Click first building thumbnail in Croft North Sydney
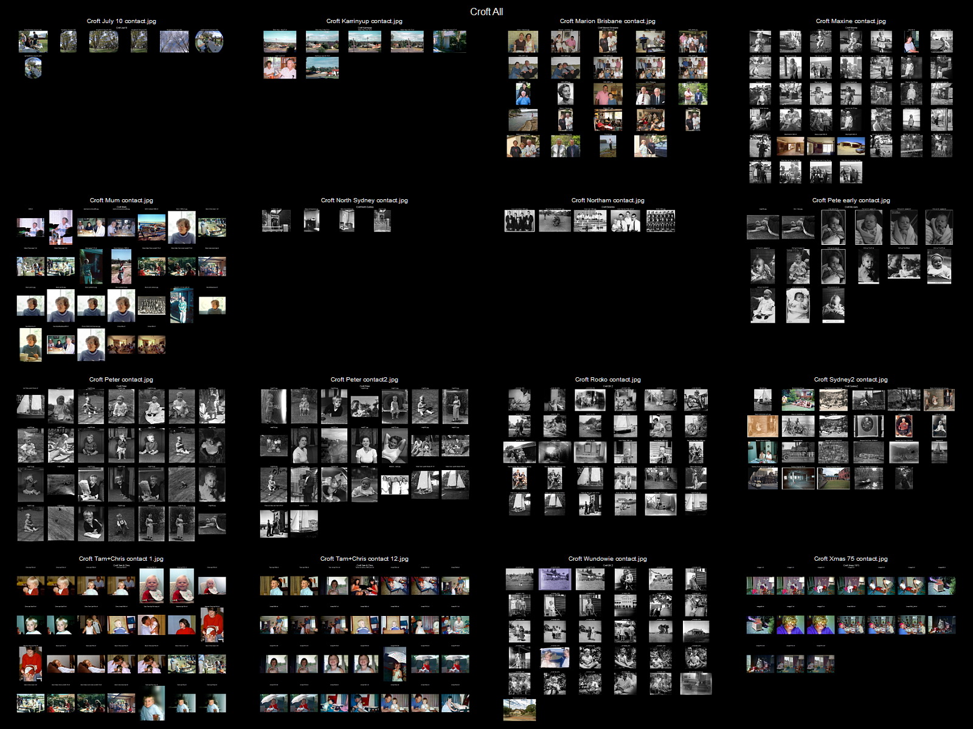 276,221
